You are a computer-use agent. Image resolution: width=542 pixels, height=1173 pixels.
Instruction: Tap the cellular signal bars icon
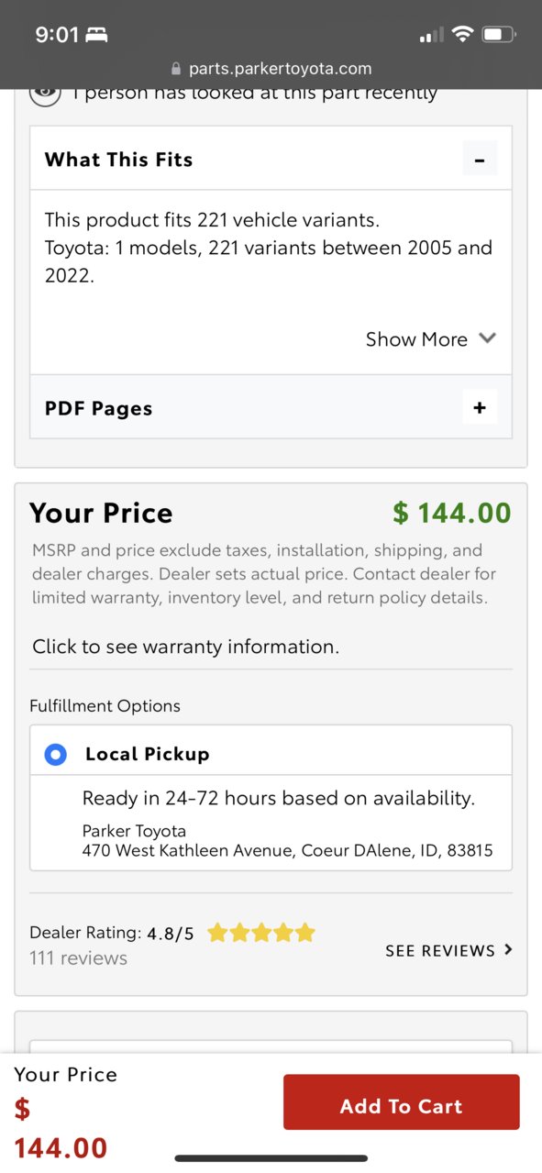(431, 36)
